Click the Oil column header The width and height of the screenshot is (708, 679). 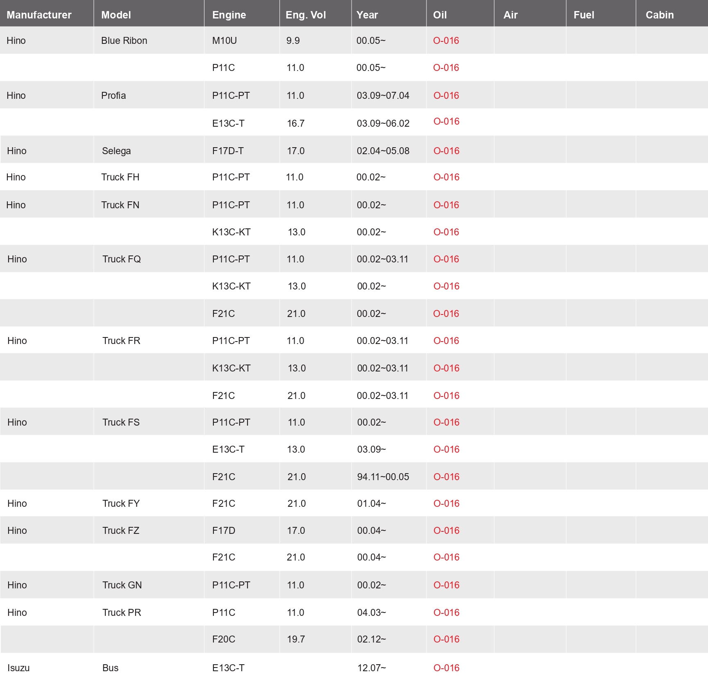point(440,15)
